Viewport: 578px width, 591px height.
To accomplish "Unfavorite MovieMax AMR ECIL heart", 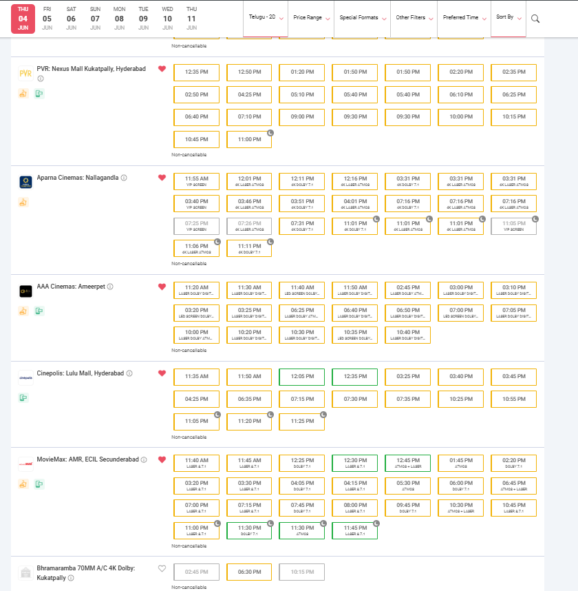I will click(162, 459).
